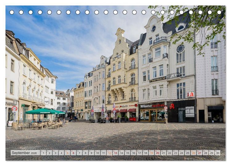Select day 1 in the calendar strip
Screen dimensions: 231x166
pos(43,153)
